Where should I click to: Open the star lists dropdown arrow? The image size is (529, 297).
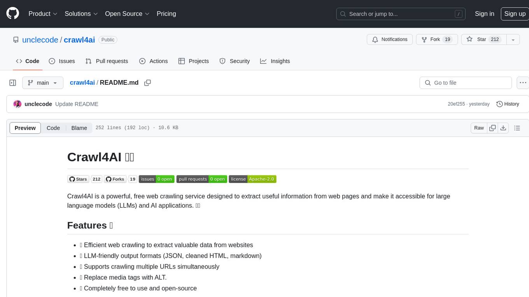(x=513, y=40)
